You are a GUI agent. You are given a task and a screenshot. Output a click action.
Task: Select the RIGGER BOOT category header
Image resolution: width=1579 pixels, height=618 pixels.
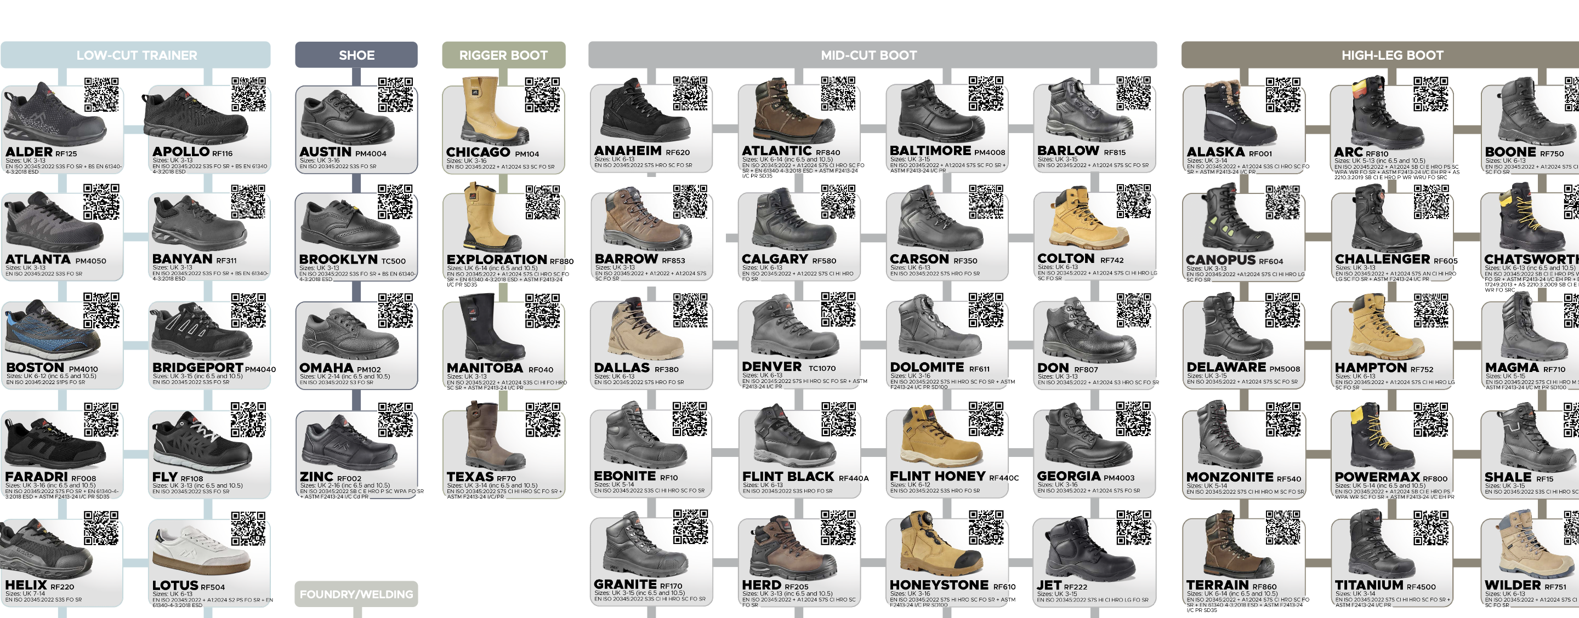pyautogui.click(x=503, y=55)
